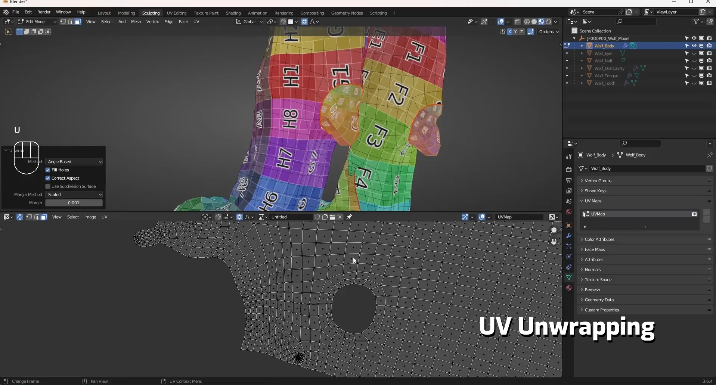The width and height of the screenshot is (716, 385).
Task: Hide Wolf_Body with its eye icon
Action: point(694,46)
